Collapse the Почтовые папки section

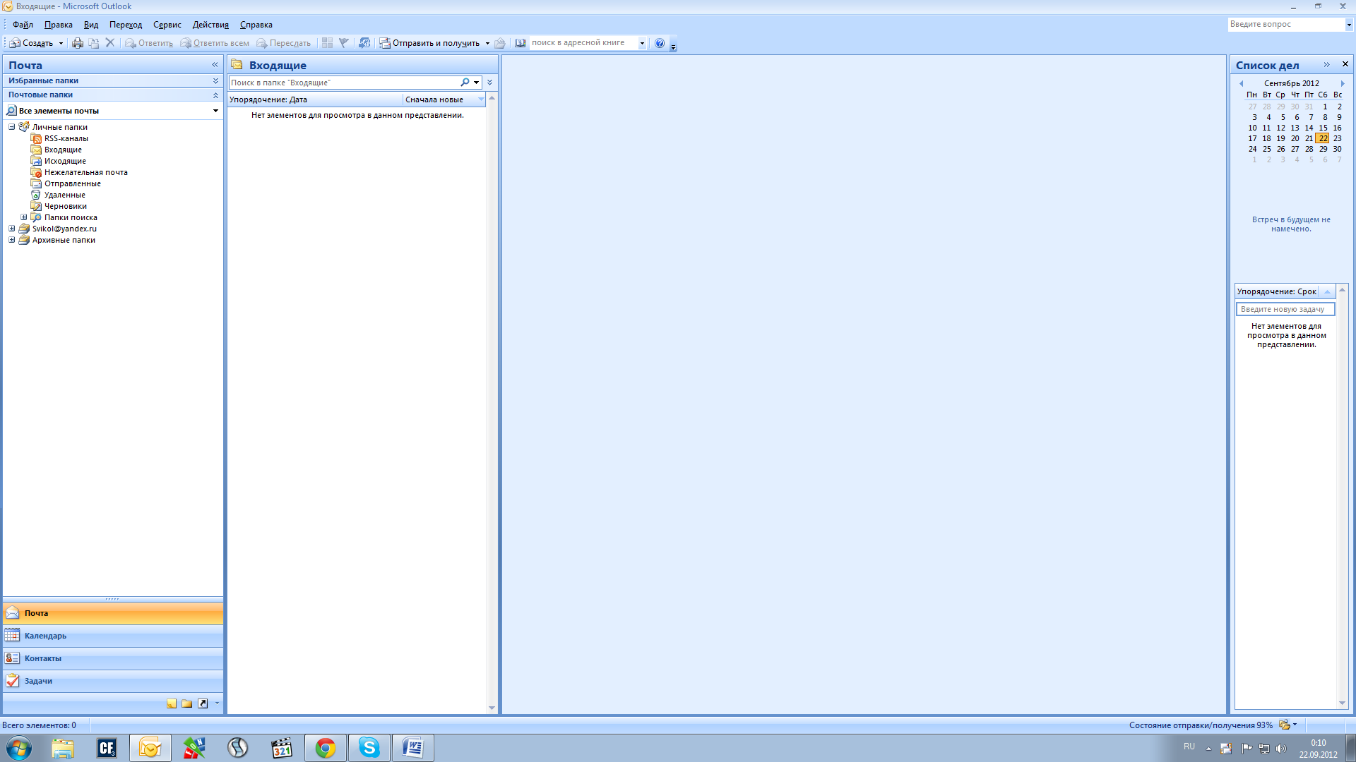[x=216, y=95]
